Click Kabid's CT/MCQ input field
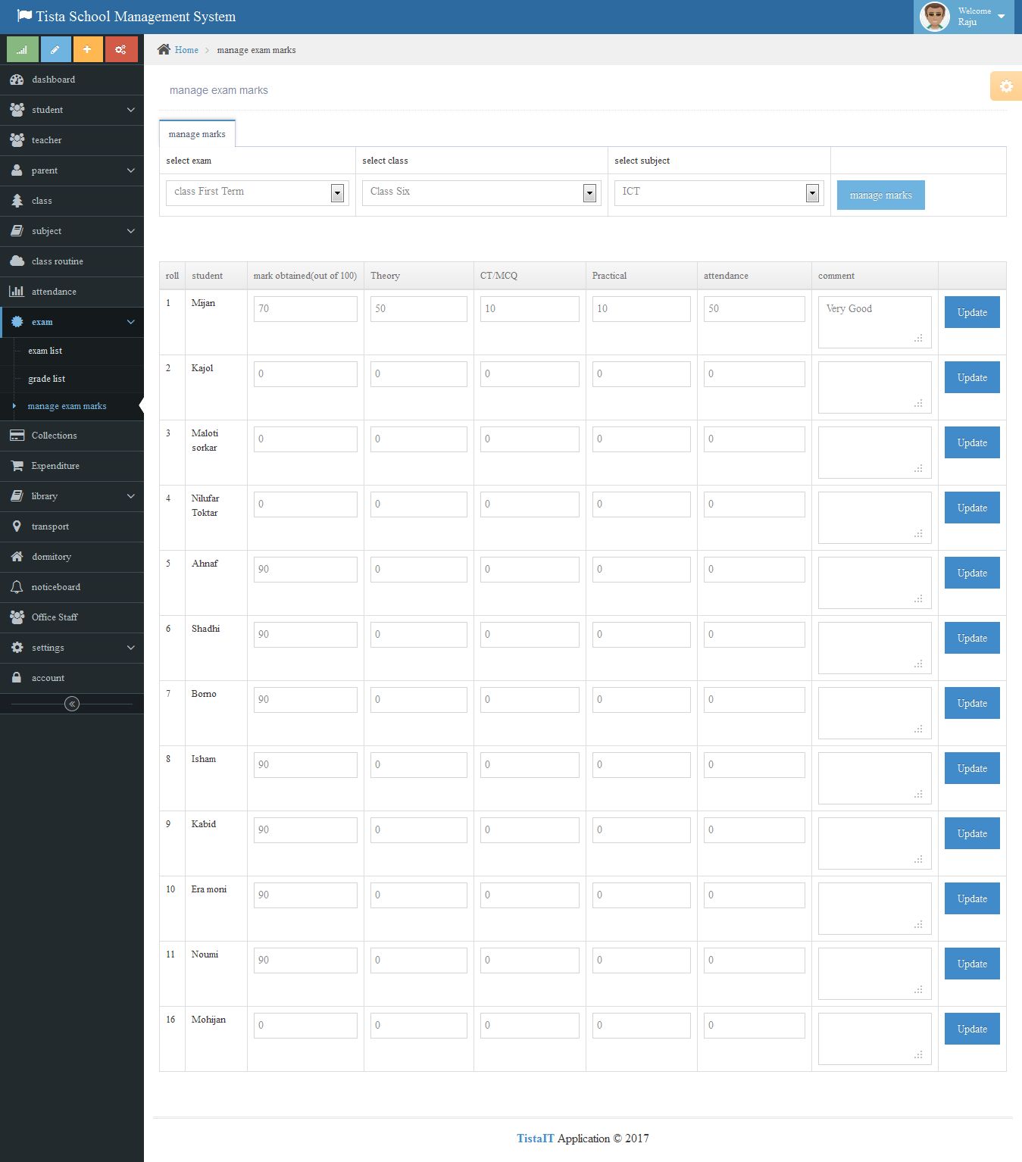This screenshot has height=1162, width=1022. pos(530,830)
